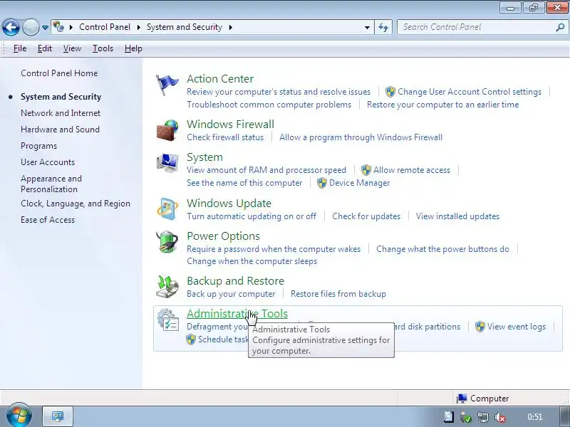Image resolution: width=570 pixels, height=427 pixels.
Task: Click the Control Panel icon in address bar
Action: tap(58, 27)
